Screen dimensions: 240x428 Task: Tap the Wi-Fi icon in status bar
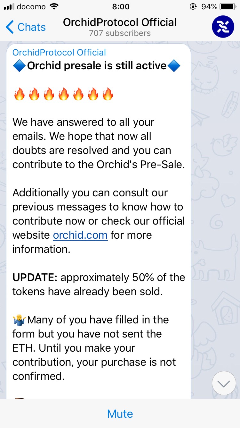tap(54, 6)
